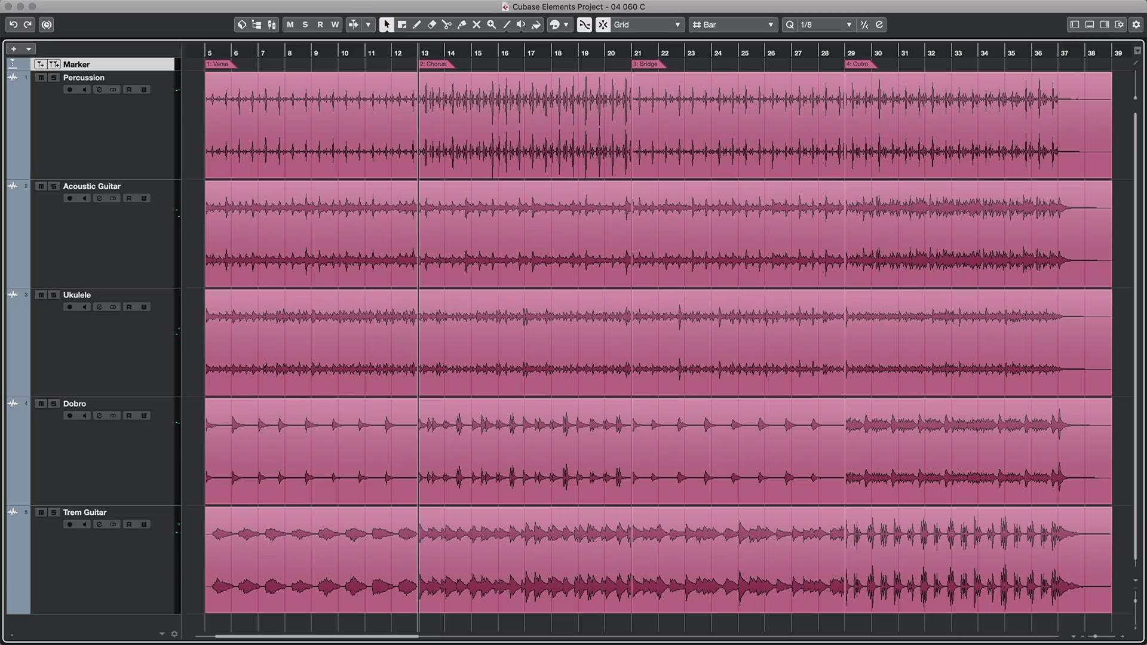1147x645 pixels.
Task: Solo the Ukulele track
Action: 53,295
